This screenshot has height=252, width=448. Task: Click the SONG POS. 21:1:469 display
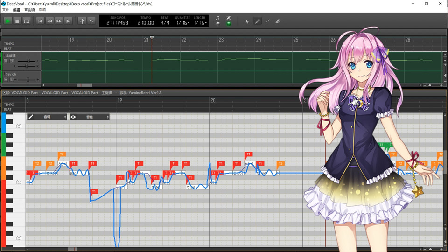(x=118, y=23)
